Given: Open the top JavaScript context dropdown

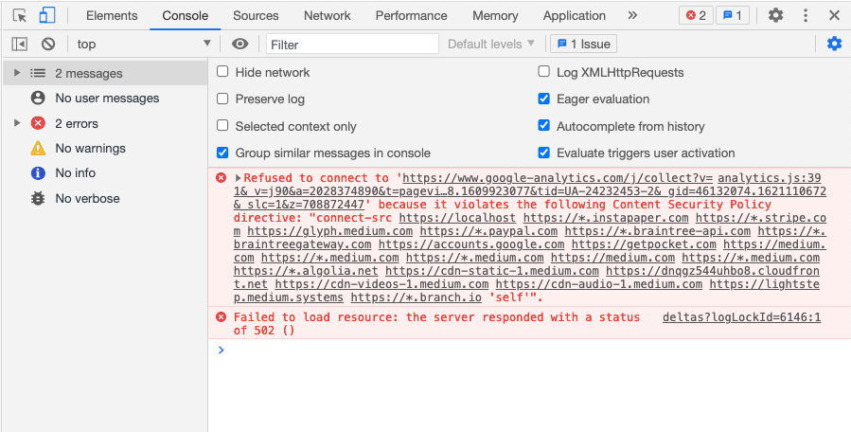Looking at the screenshot, I should (143, 44).
